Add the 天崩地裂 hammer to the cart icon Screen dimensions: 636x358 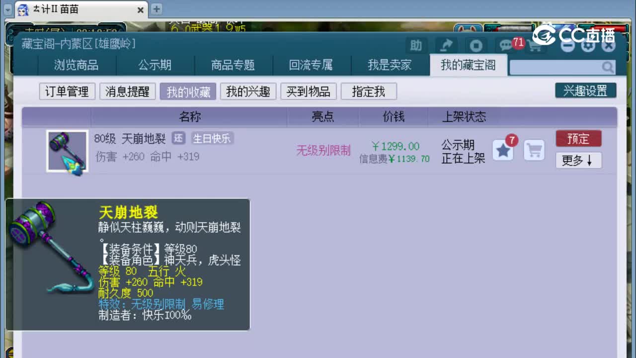pyautogui.click(x=534, y=150)
